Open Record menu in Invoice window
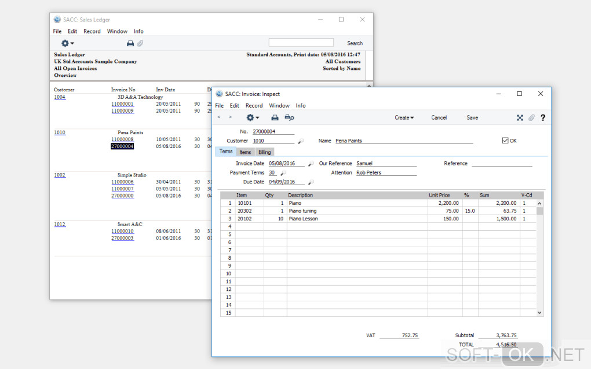Viewport: 591px width, 369px height. tap(254, 106)
